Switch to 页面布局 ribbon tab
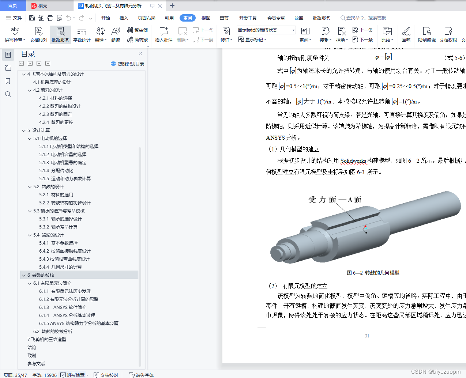Image resolution: width=466 pixels, height=378 pixels. [146, 18]
